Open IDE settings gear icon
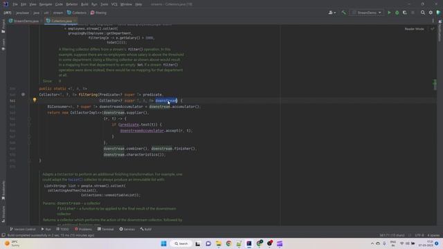Screen dimensions: 443x249 [x=431, y=12]
